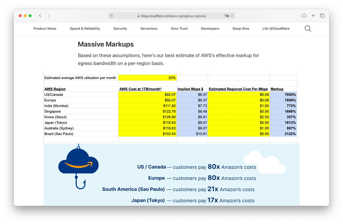Click the lock icon in address bar
This screenshot has width=343, height=224.
(x=139, y=16)
